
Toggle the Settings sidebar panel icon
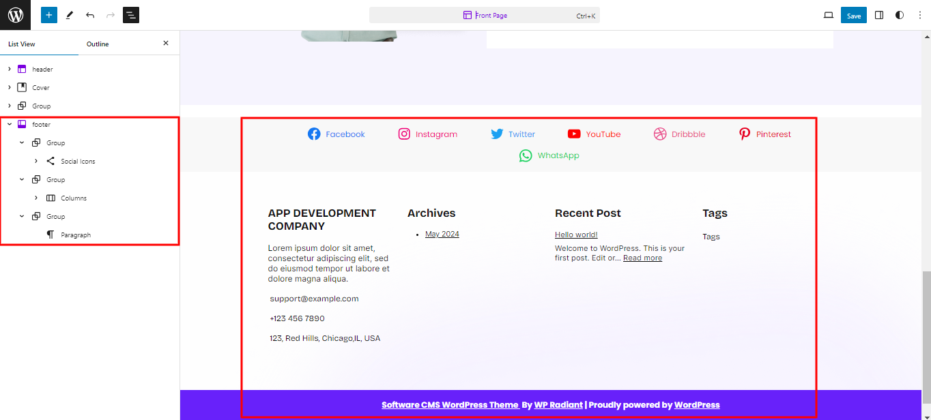[x=879, y=15]
